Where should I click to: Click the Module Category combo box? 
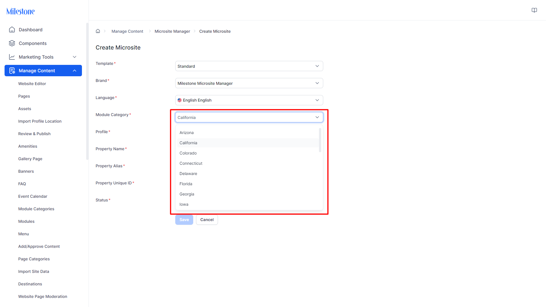(249, 117)
